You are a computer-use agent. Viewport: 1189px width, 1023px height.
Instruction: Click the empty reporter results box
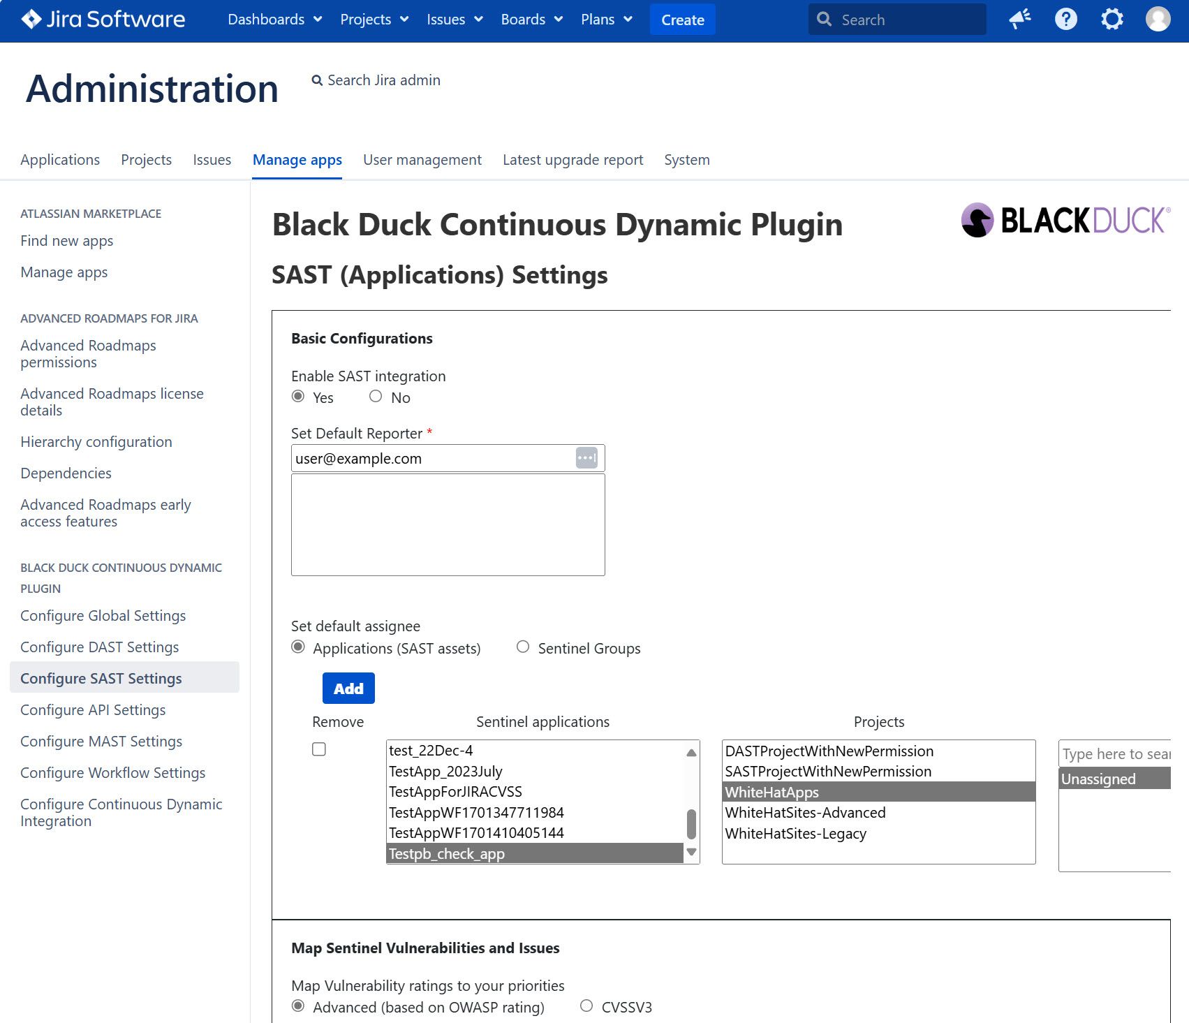click(x=448, y=524)
